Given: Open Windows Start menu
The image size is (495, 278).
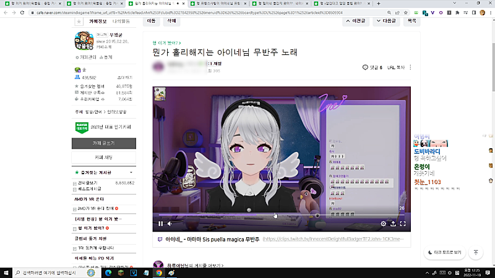Looking at the screenshot, I should [x=6, y=272].
